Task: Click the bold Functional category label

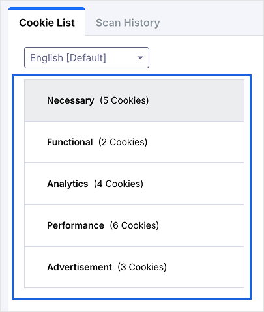Action: click(70, 142)
